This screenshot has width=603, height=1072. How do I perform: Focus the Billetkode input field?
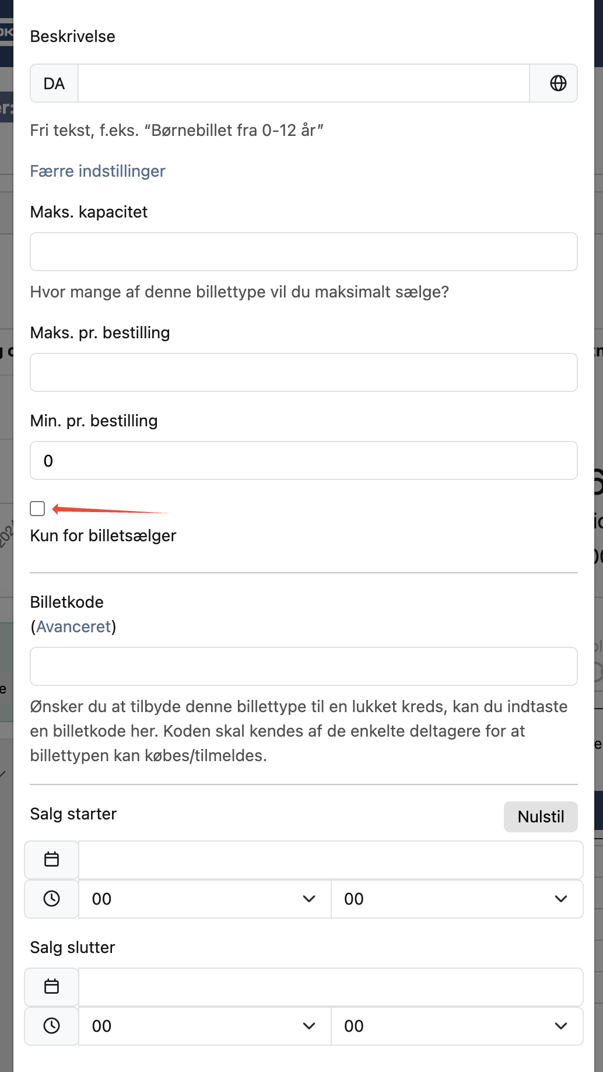303,666
